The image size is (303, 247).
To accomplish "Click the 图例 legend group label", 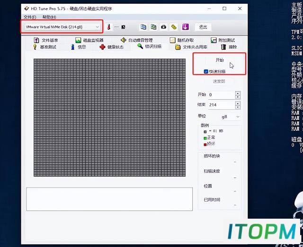I will (205, 125).
